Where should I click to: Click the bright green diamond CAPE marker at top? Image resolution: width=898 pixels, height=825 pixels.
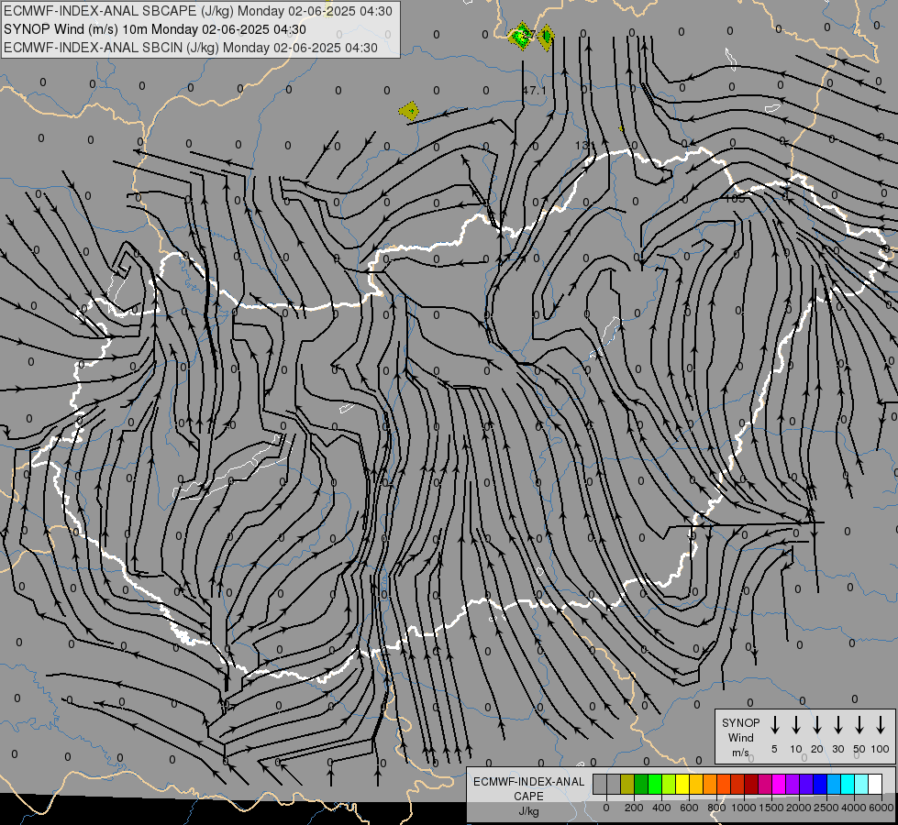coord(522,36)
